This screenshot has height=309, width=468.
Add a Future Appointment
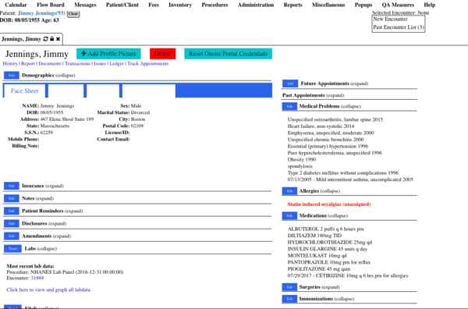[x=290, y=83]
